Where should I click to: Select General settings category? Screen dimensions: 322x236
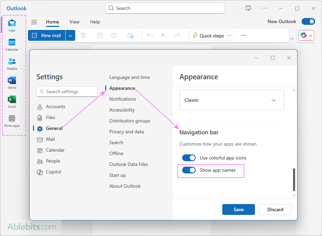(x=50, y=129)
